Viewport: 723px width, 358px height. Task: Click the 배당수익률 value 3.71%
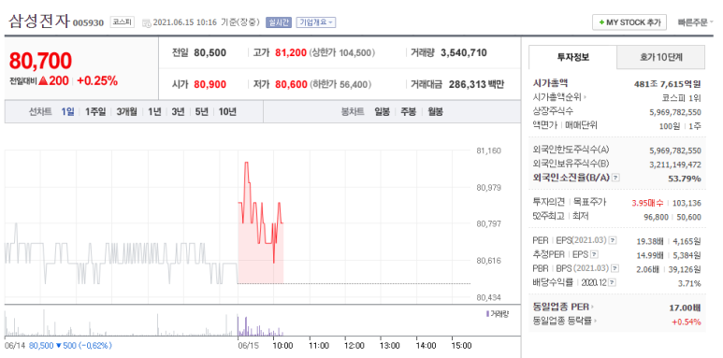(689, 283)
